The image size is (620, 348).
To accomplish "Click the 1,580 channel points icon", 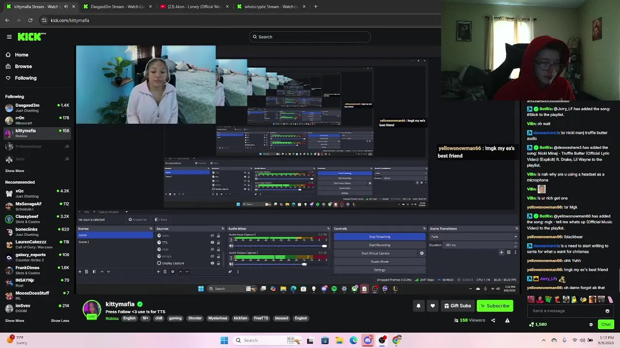I will click(x=531, y=324).
